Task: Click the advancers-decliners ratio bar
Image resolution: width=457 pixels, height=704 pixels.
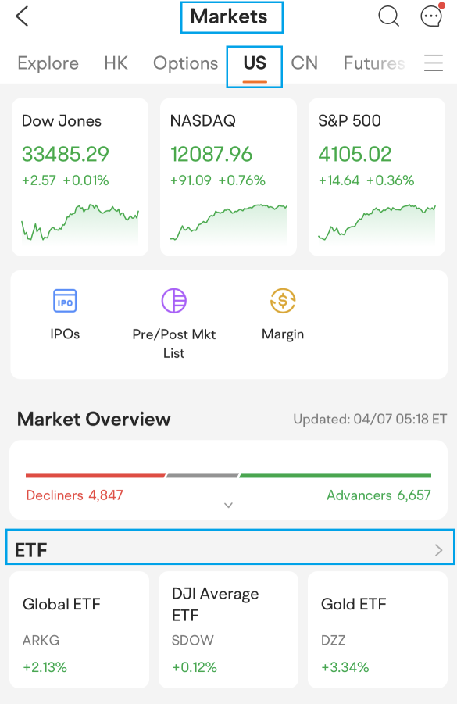Action: click(228, 474)
